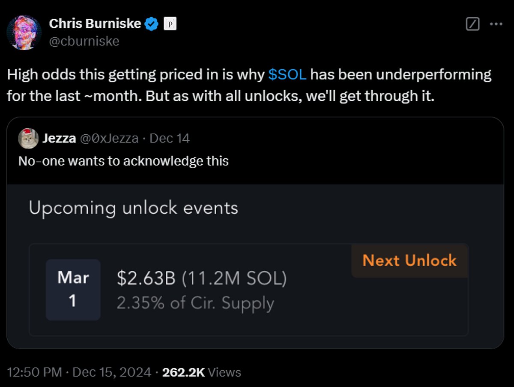
Task: Click the $2.63B (11.2M SOL) unlock amount
Action: pyautogui.click(x=201, y=279)
